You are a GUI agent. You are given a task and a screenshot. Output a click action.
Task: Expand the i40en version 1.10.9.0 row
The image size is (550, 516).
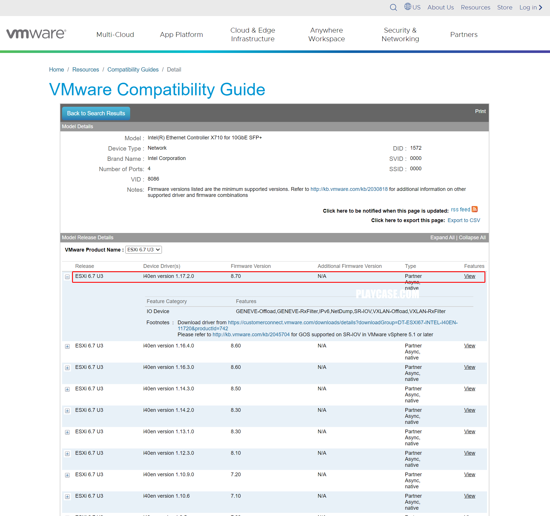click(67, 475)
